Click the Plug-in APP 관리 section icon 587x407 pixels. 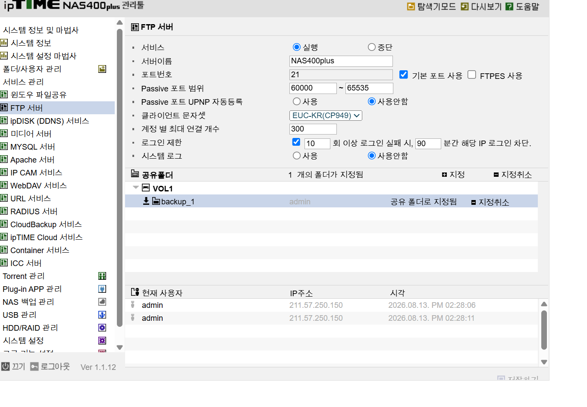tap(102, 289)
